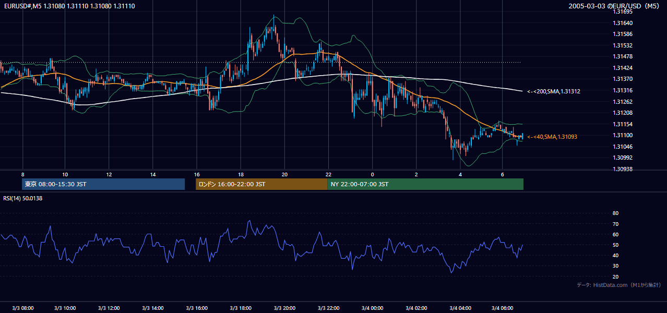Click the 3/4 00:00 time label

[373, 308]
